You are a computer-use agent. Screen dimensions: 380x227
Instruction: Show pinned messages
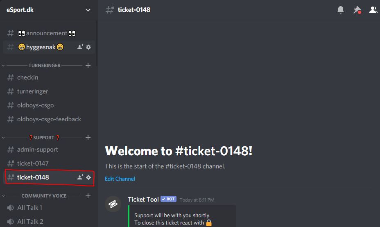tap(357, 10)
